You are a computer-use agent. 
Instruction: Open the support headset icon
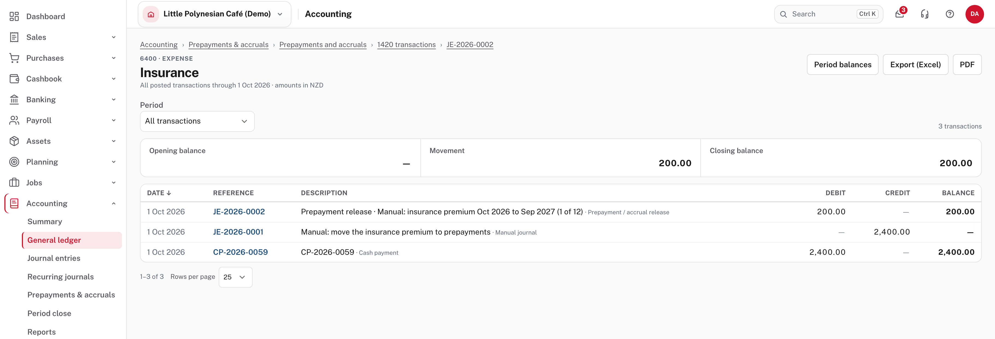[925, 14]
